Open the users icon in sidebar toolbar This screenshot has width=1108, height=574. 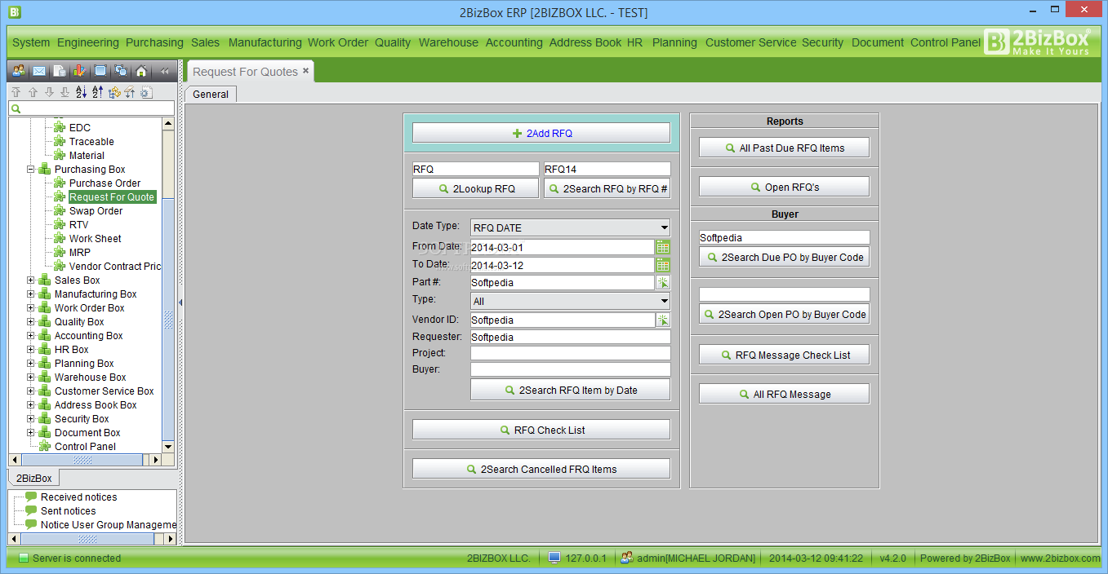18,71
